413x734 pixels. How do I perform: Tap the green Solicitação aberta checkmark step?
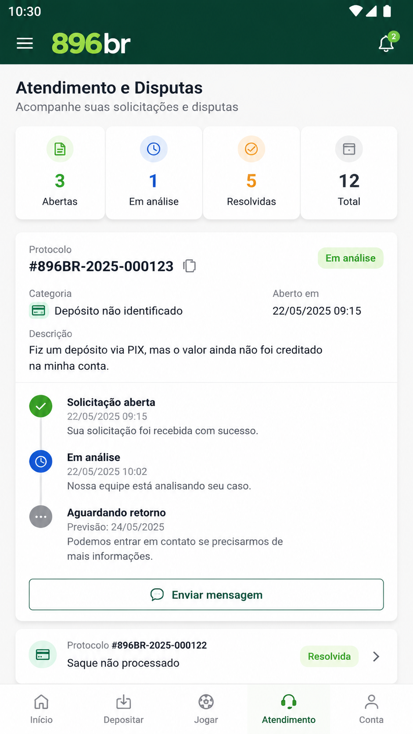pos(41,407)
